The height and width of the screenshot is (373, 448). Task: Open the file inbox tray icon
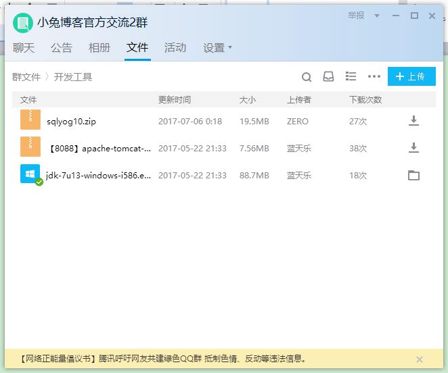[328, 76]
